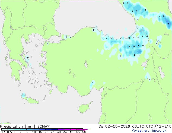Click the '15' legend scale label
172x133 pixels.
point(40,132)
